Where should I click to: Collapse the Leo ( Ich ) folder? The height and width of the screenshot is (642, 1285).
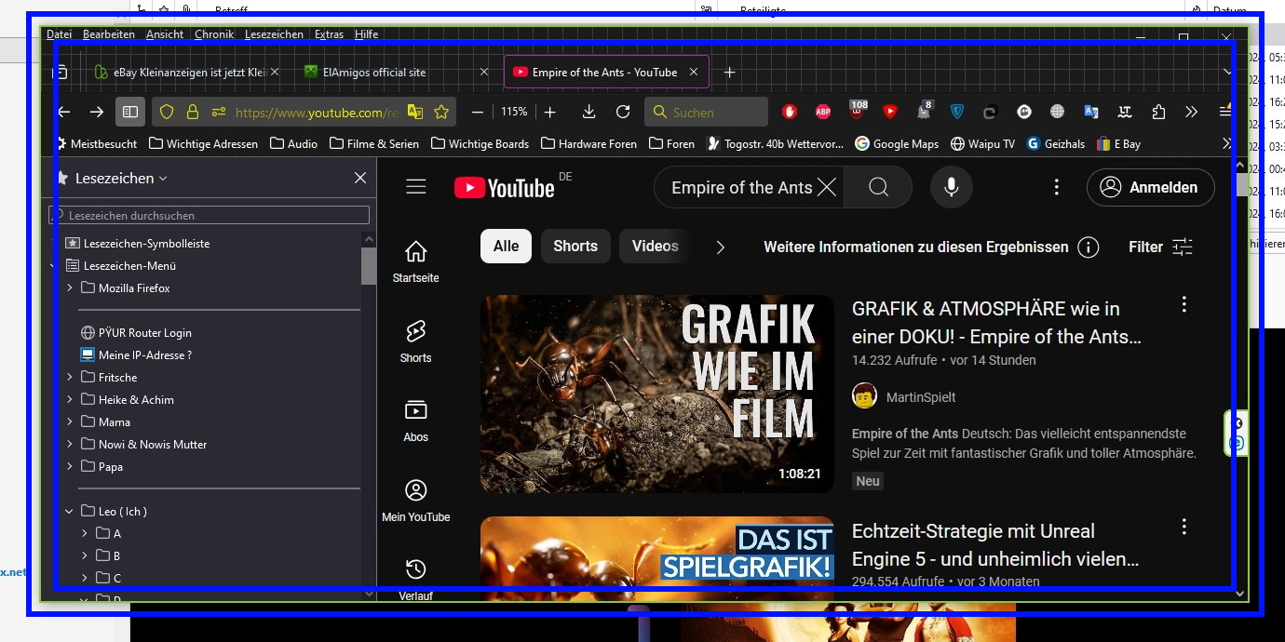tap(70, 511)
